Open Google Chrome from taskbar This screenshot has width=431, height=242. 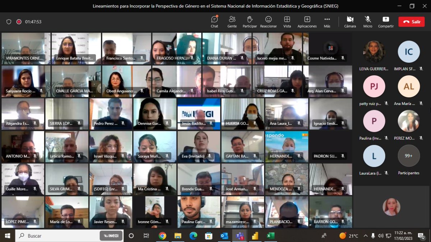coord(162,236)
